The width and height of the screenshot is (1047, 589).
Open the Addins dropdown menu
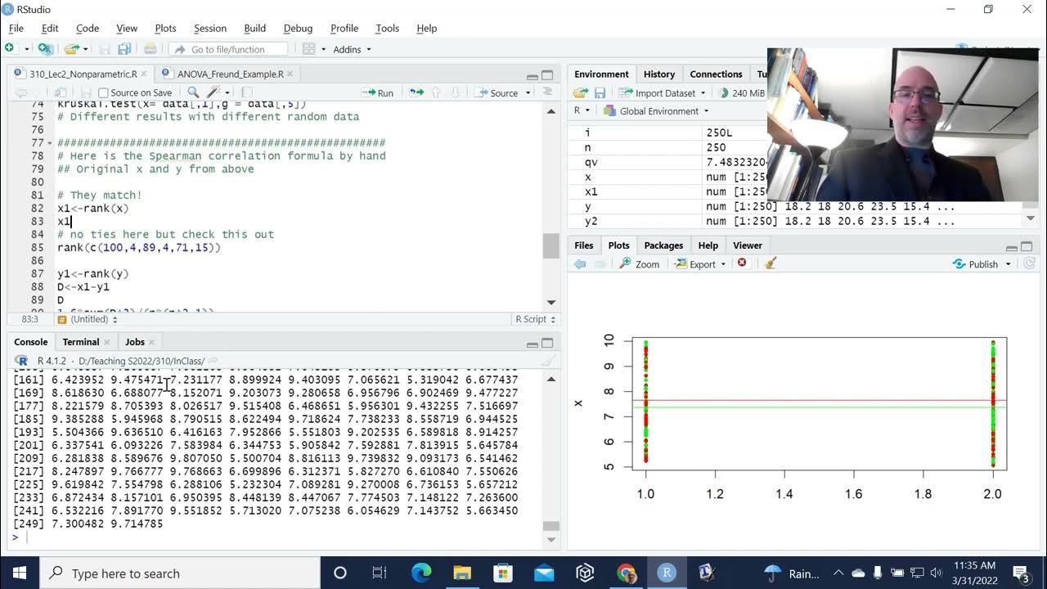352,49
